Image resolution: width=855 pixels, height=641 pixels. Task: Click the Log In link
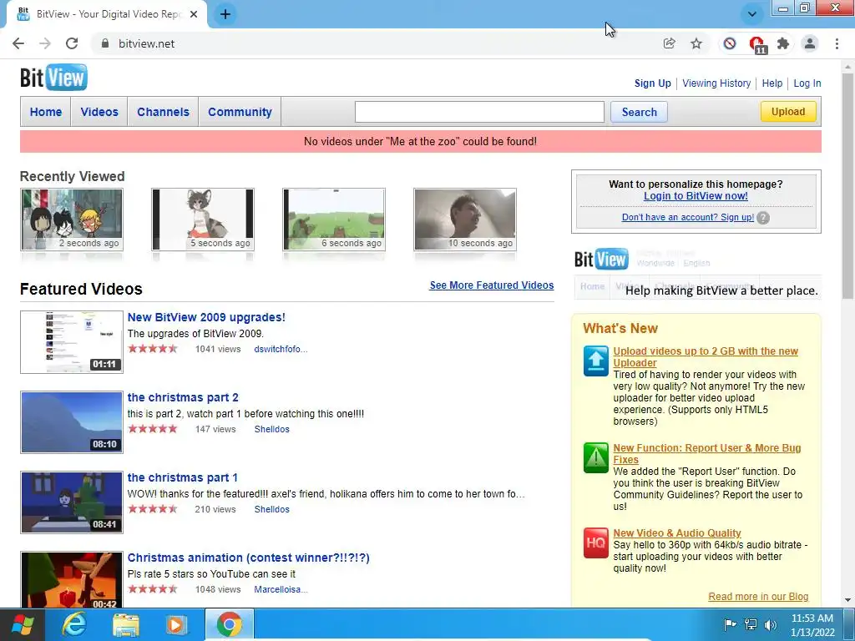coord(807,83)
